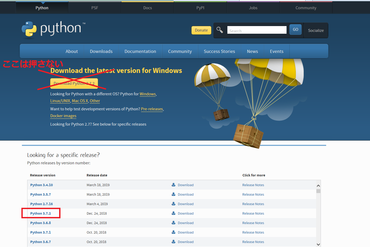Click download icon in Python 3.6.7 row
This screenshot has height=247, width=370.
174,242
